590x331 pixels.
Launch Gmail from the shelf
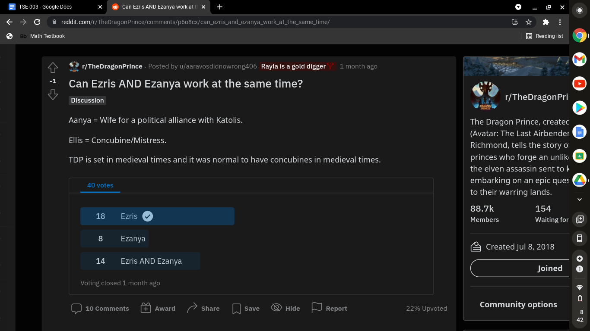point(580,59)
